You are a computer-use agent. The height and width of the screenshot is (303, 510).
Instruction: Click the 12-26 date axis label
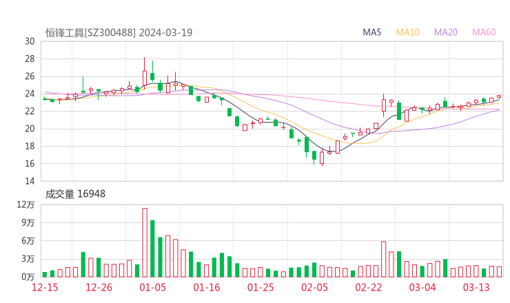[99, 287]
